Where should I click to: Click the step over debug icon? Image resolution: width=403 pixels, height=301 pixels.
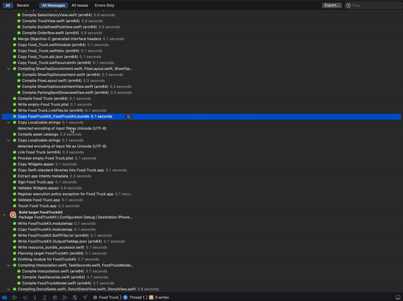(25, 298)
